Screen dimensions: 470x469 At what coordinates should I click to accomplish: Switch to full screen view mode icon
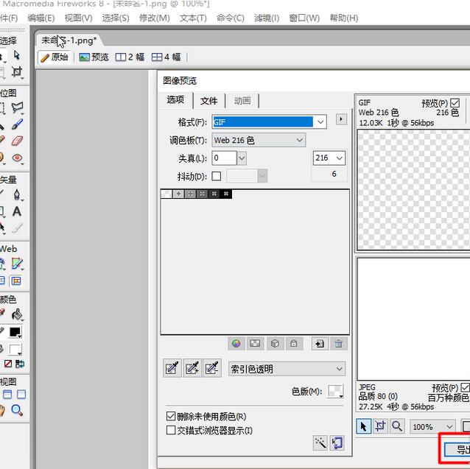click(21, 395)
